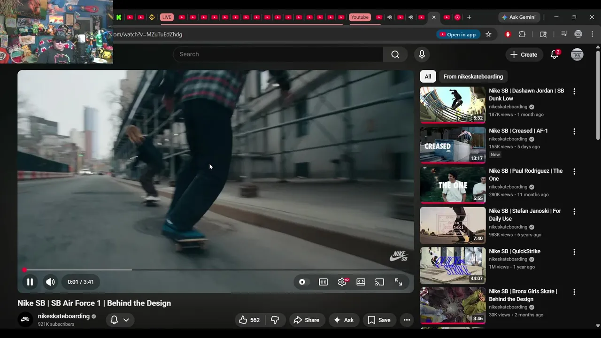Open the Stefan Janoski video title
The image size is (601, 338).
525,215
